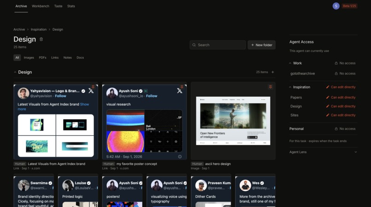Click Ayush Soni avatar on visual research post
Viewport: 371px width, 207px height.
click(x=112, y=93)
